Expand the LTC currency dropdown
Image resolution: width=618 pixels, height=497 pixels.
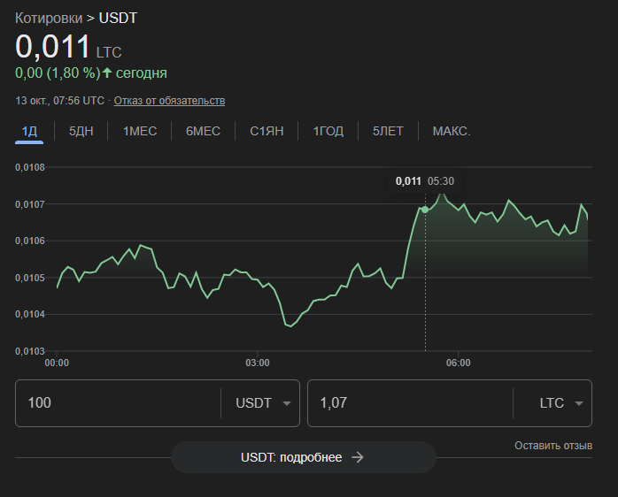tap(552, 403)
